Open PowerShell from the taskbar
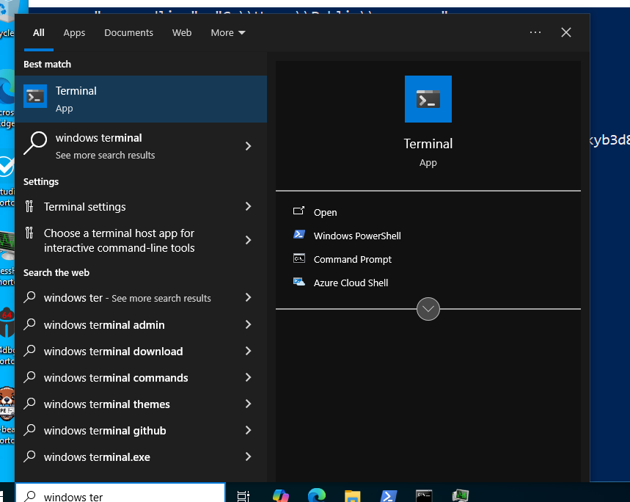The image size is (630, 502). pyautogui.click(x=389, y=496)
